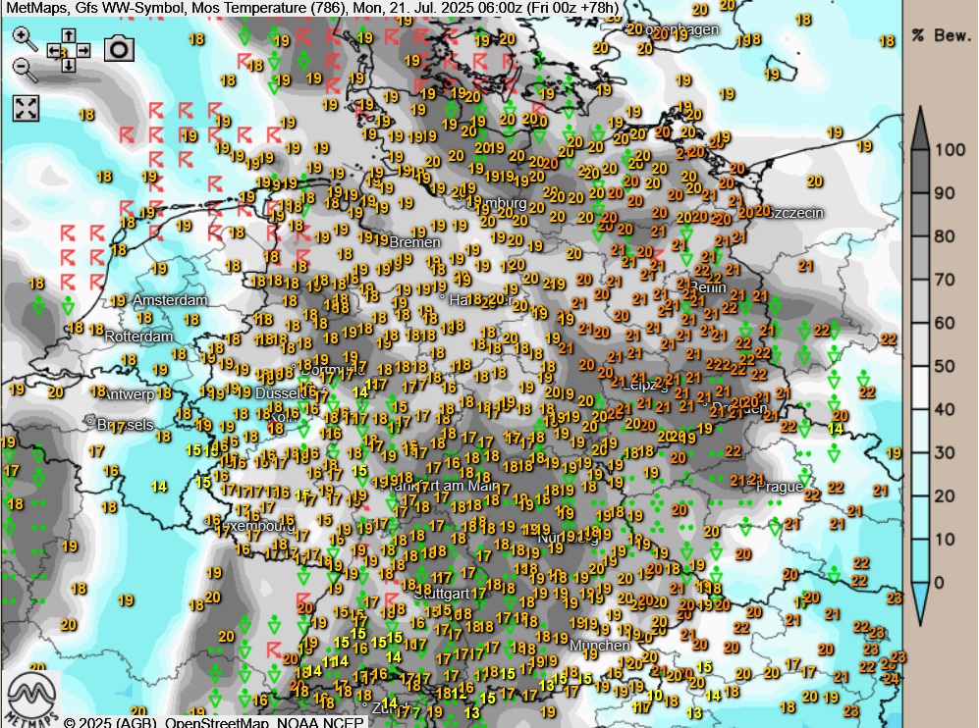Click the Amsterdam city label
The width and height of the screenshot is (979, 728).
pyautogui.click(x=170, y=299)
